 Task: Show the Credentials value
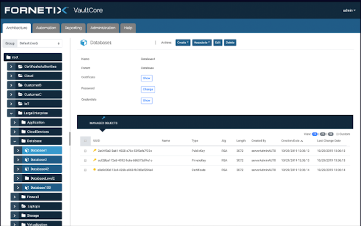tap(147, 100)
